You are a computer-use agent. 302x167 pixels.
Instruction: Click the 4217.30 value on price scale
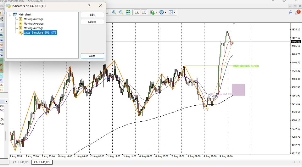(296, 153)
